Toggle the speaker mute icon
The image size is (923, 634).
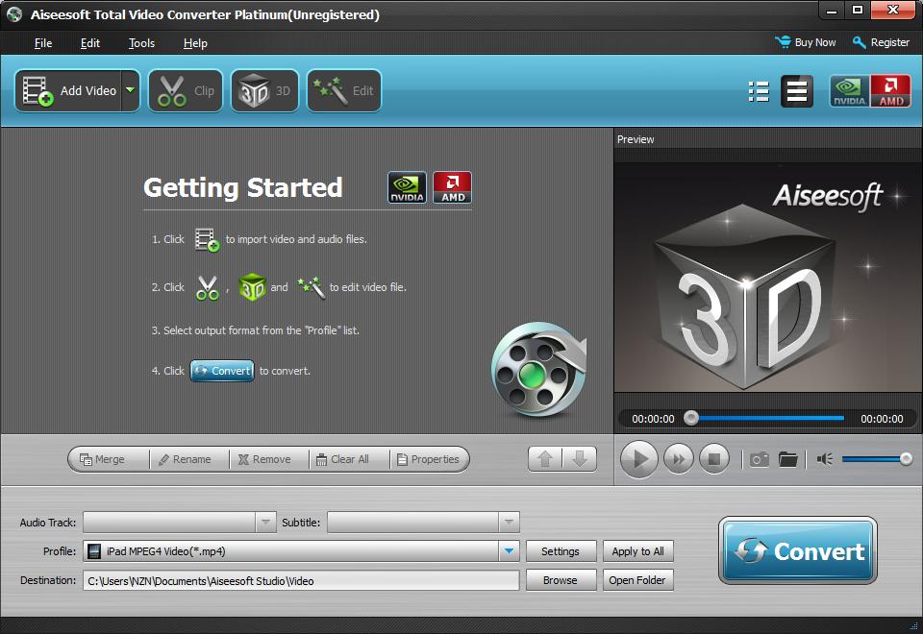(823, 459)
